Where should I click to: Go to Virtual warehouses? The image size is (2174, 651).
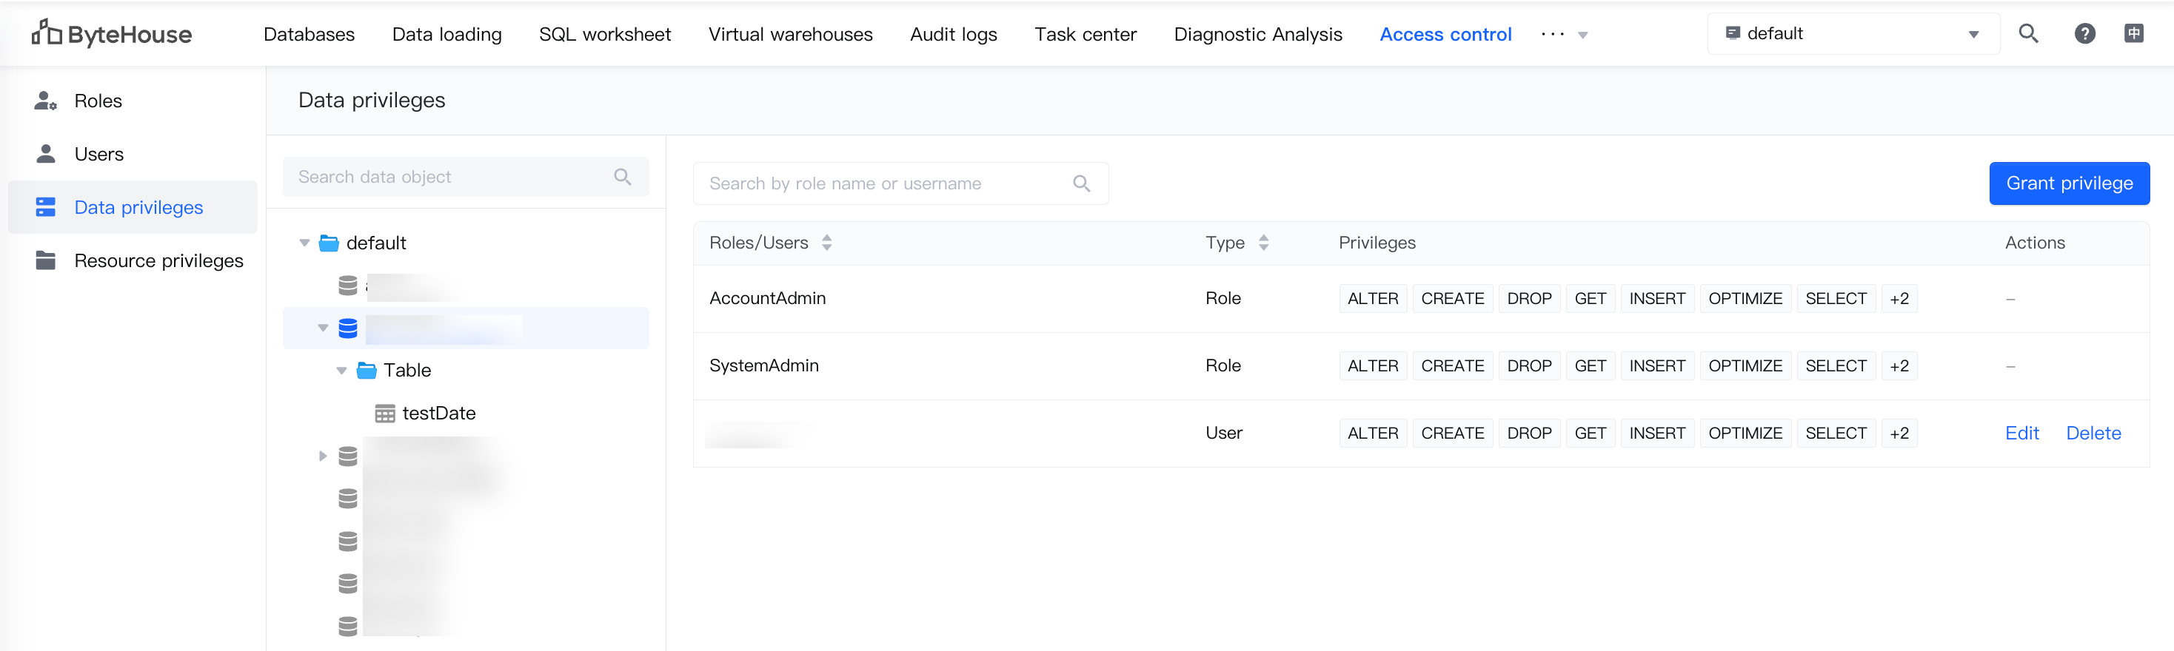(x=790, y=35)
